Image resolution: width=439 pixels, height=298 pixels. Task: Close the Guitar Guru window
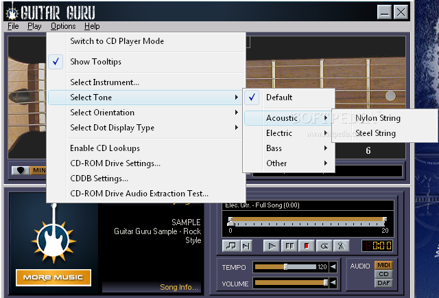click(x=401, y=12)
